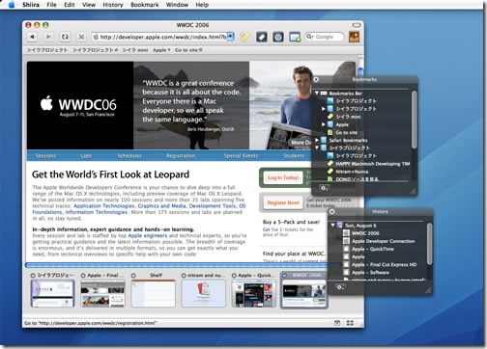This screenshot has height=349, width=487.
Task: Close the History floating panel
Action: pos(331,211)
